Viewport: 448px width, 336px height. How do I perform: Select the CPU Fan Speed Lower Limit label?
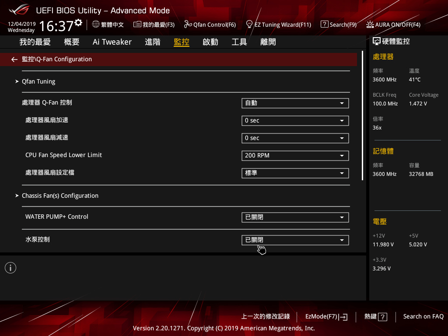click(x=63, y=155)
